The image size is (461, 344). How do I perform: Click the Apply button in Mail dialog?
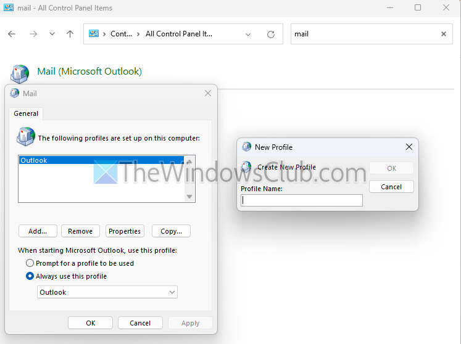[190, 323]
